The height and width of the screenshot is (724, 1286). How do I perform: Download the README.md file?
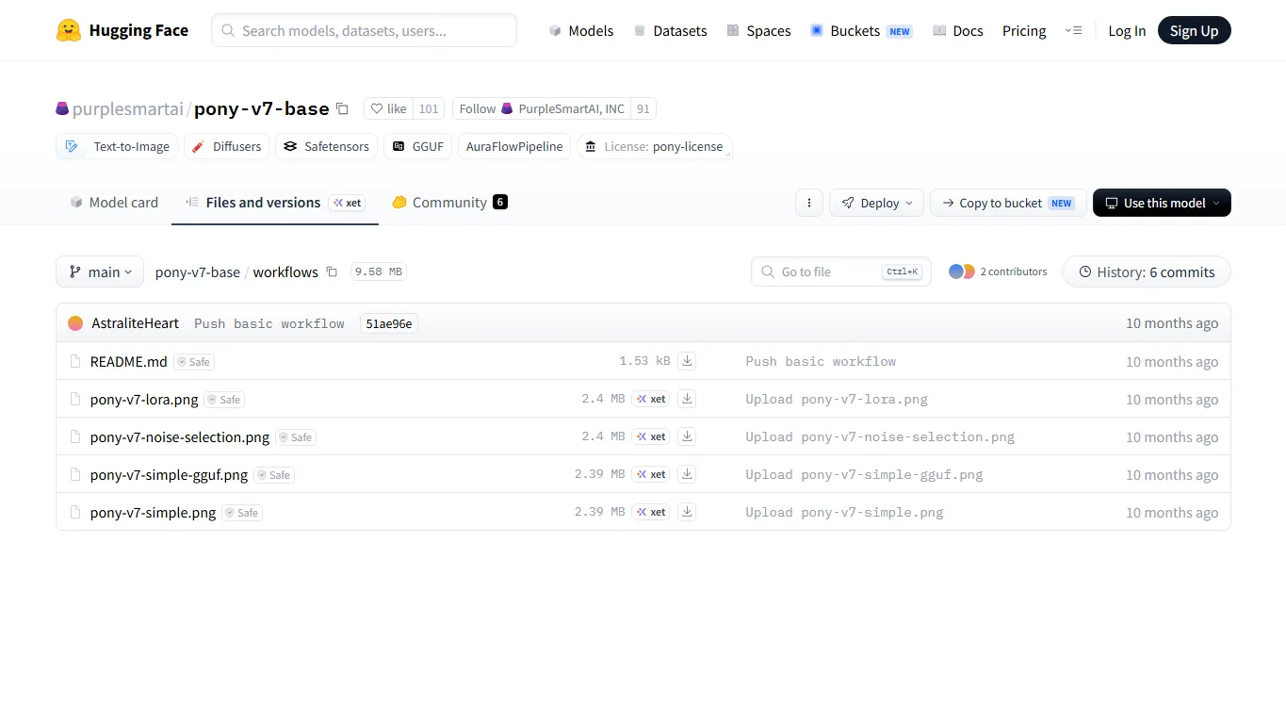coord(688,361)
